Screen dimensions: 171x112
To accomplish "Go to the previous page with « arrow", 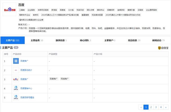I will click(141, 107).
